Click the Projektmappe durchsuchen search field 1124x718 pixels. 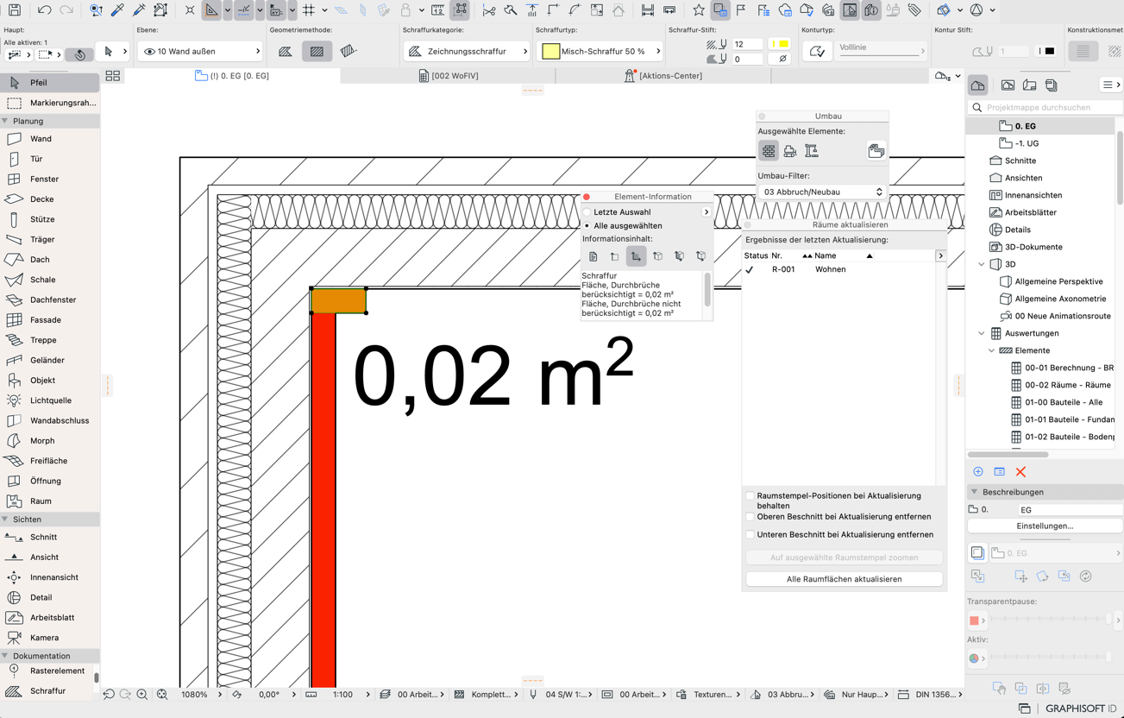click(x=1046, y=108)
